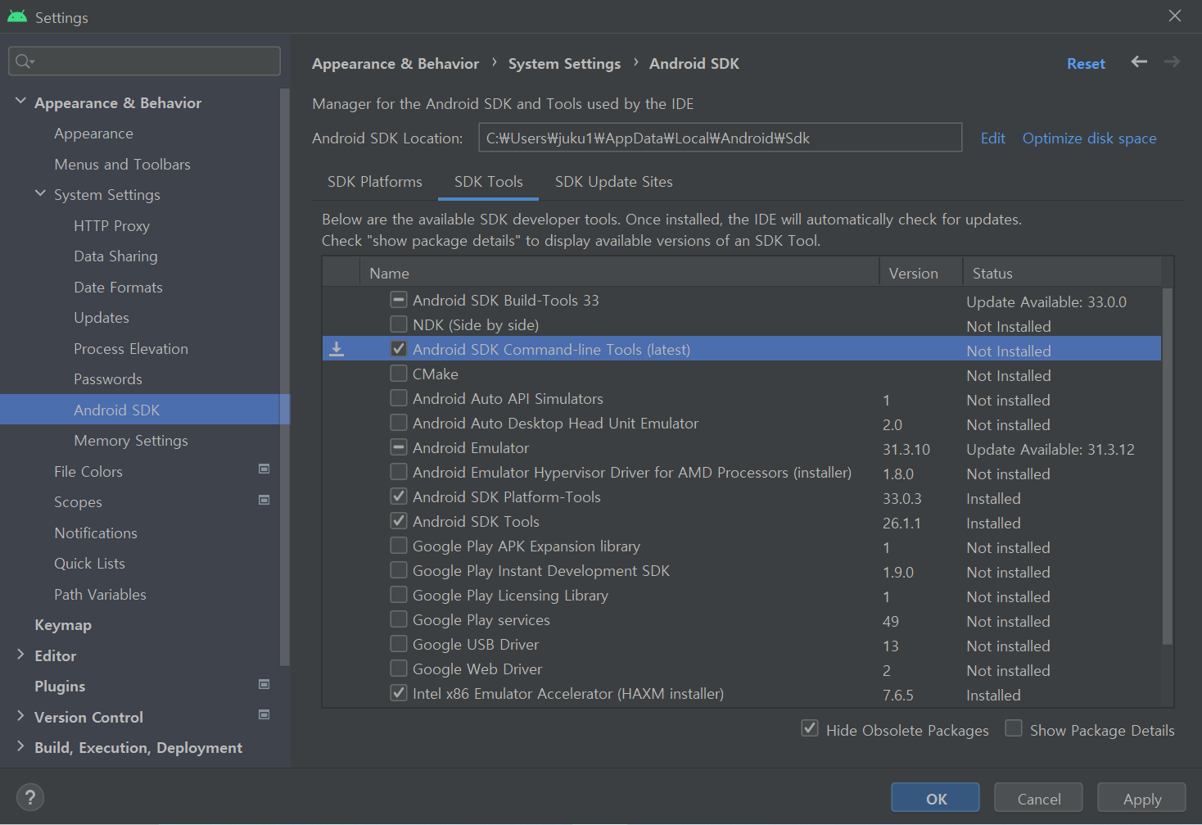Open the SDK Update Sites tab
This screenshot has width=1202, height=825.
coord(614,182)
